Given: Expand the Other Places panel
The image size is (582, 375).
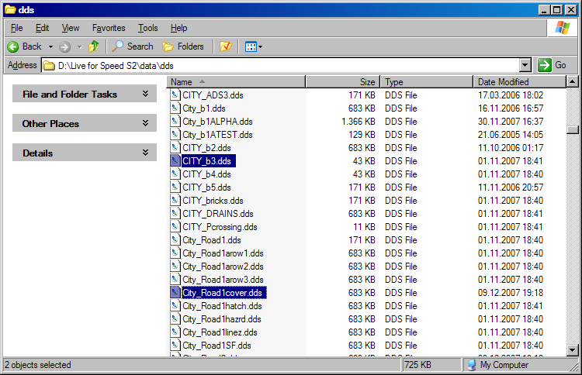Looking at the screenshot, I should 146,123.
